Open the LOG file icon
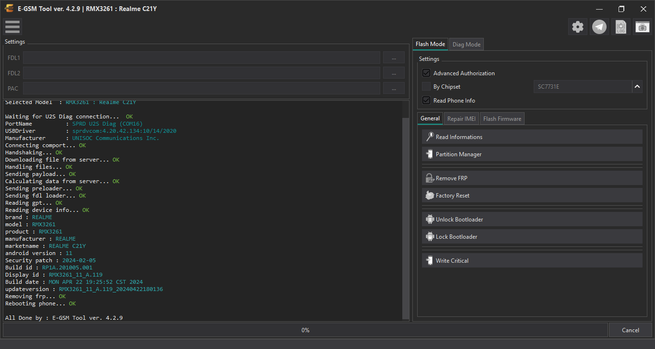The image size is (655, 349). (621, 27)
